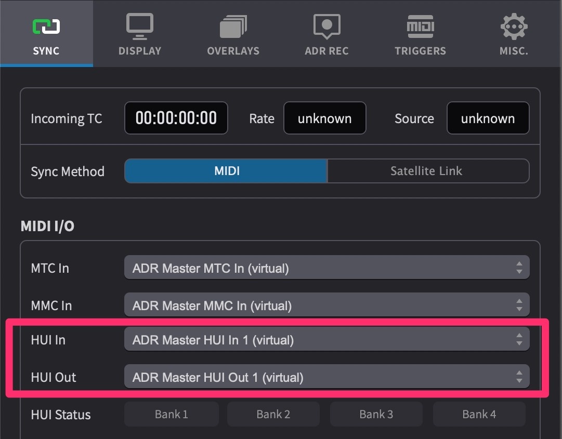Click the HUI Out label

pyautogui.click(x=54, y=377)
